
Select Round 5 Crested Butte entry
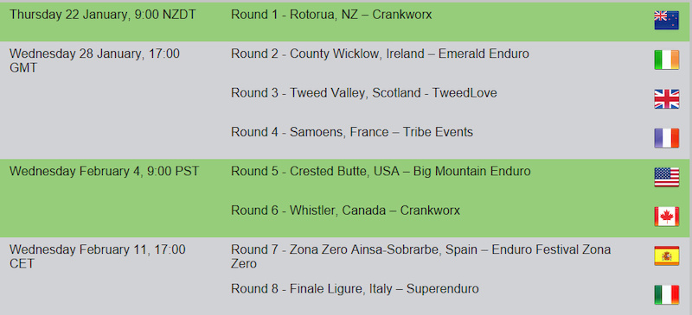tap(381, 172)
